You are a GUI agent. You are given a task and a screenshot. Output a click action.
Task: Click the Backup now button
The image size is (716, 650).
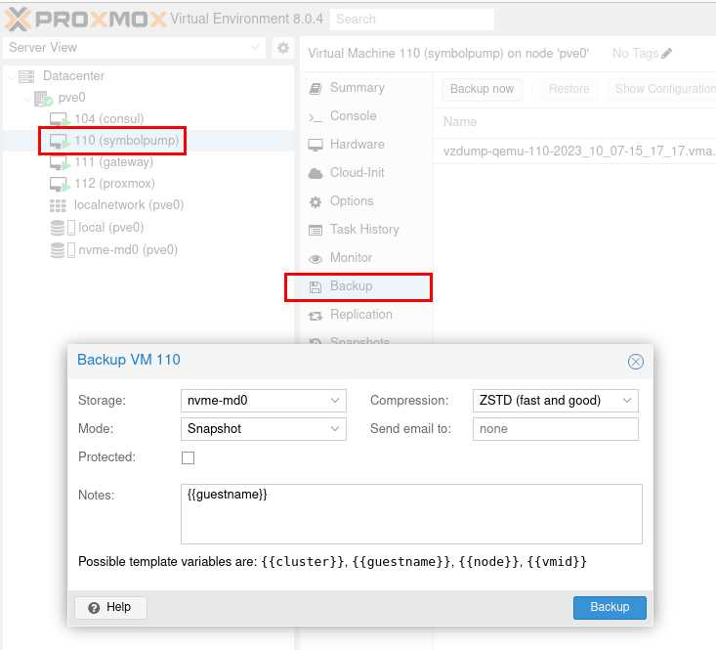coord(482,89)
